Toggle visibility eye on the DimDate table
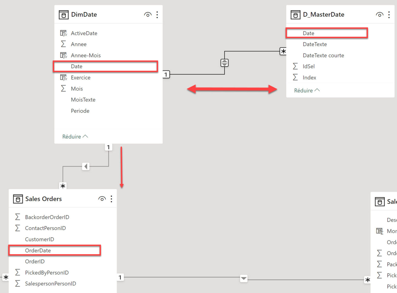The width and height of the screenshot is (397, 293). pos(148,15)
